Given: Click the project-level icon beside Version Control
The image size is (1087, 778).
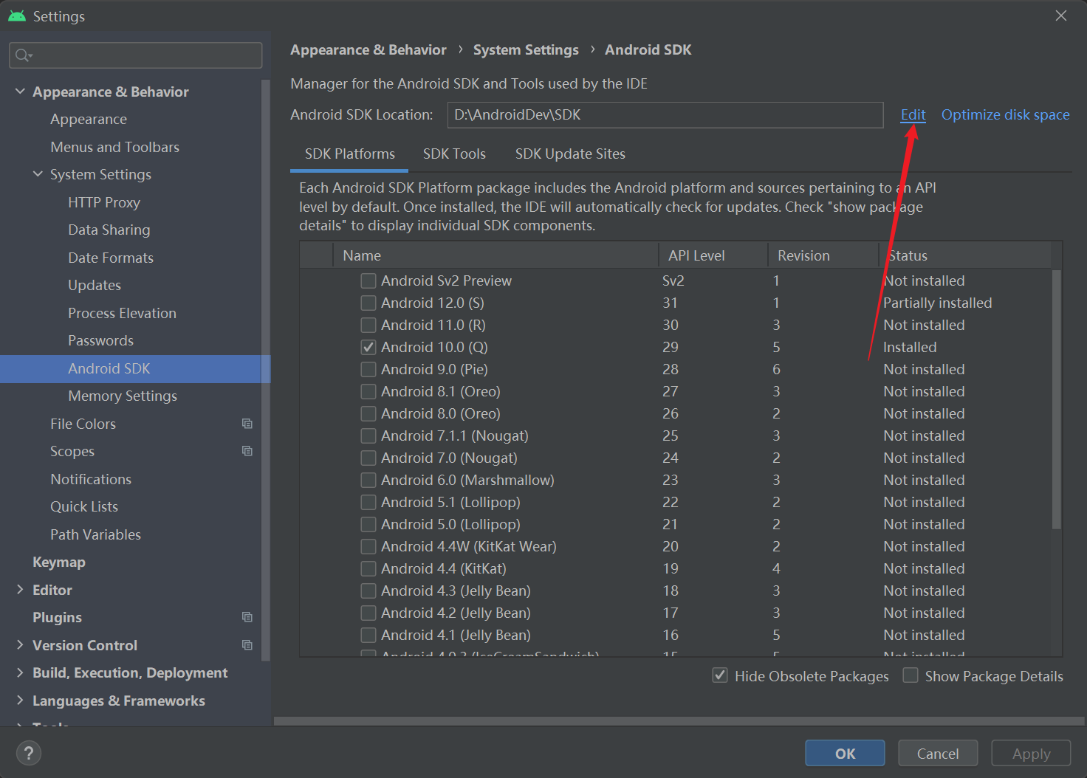Looking at the screenshot, I should [247, 645].
